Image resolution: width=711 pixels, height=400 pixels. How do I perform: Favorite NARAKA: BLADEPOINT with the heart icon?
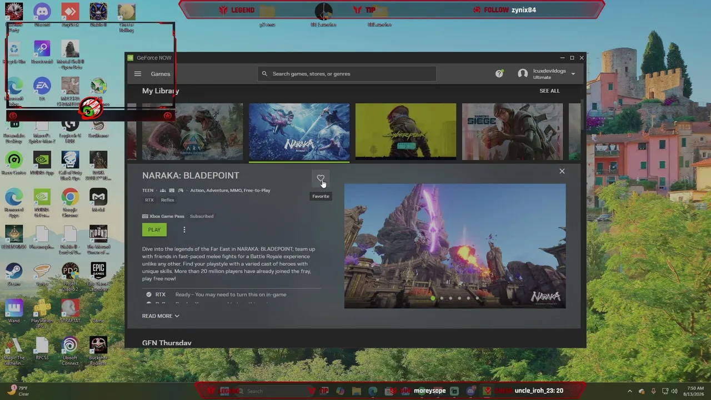tap(321, 178)
